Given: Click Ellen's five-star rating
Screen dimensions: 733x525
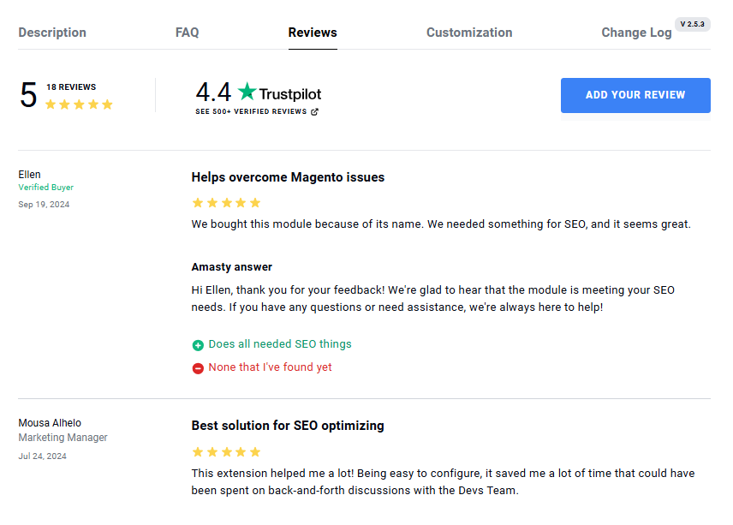Looking at the screenshot, I should tap(226, 203).
